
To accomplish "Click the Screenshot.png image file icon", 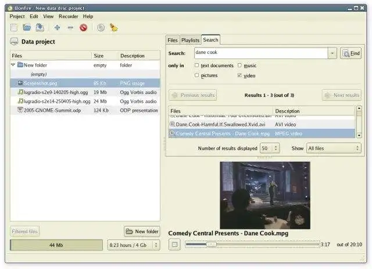I will pos(20,83).
